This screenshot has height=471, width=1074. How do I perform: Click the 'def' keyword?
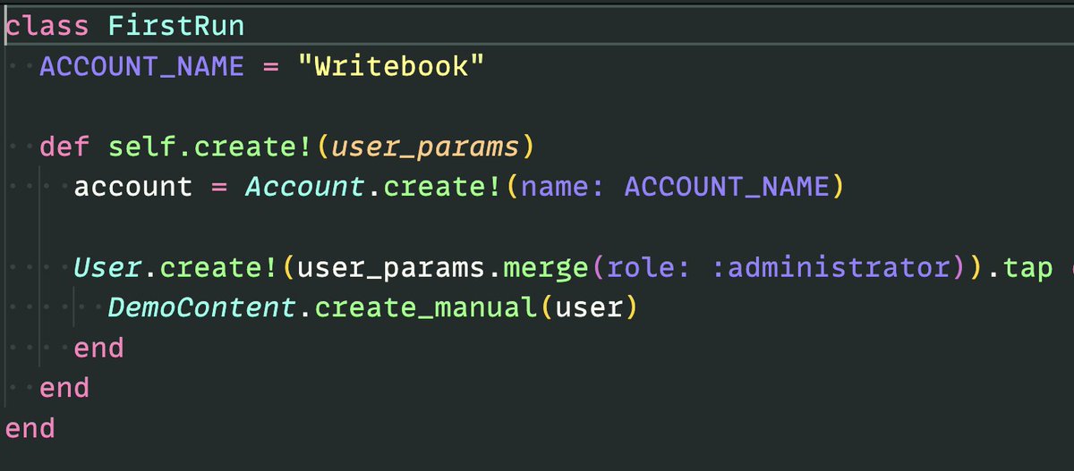(64, 147)
